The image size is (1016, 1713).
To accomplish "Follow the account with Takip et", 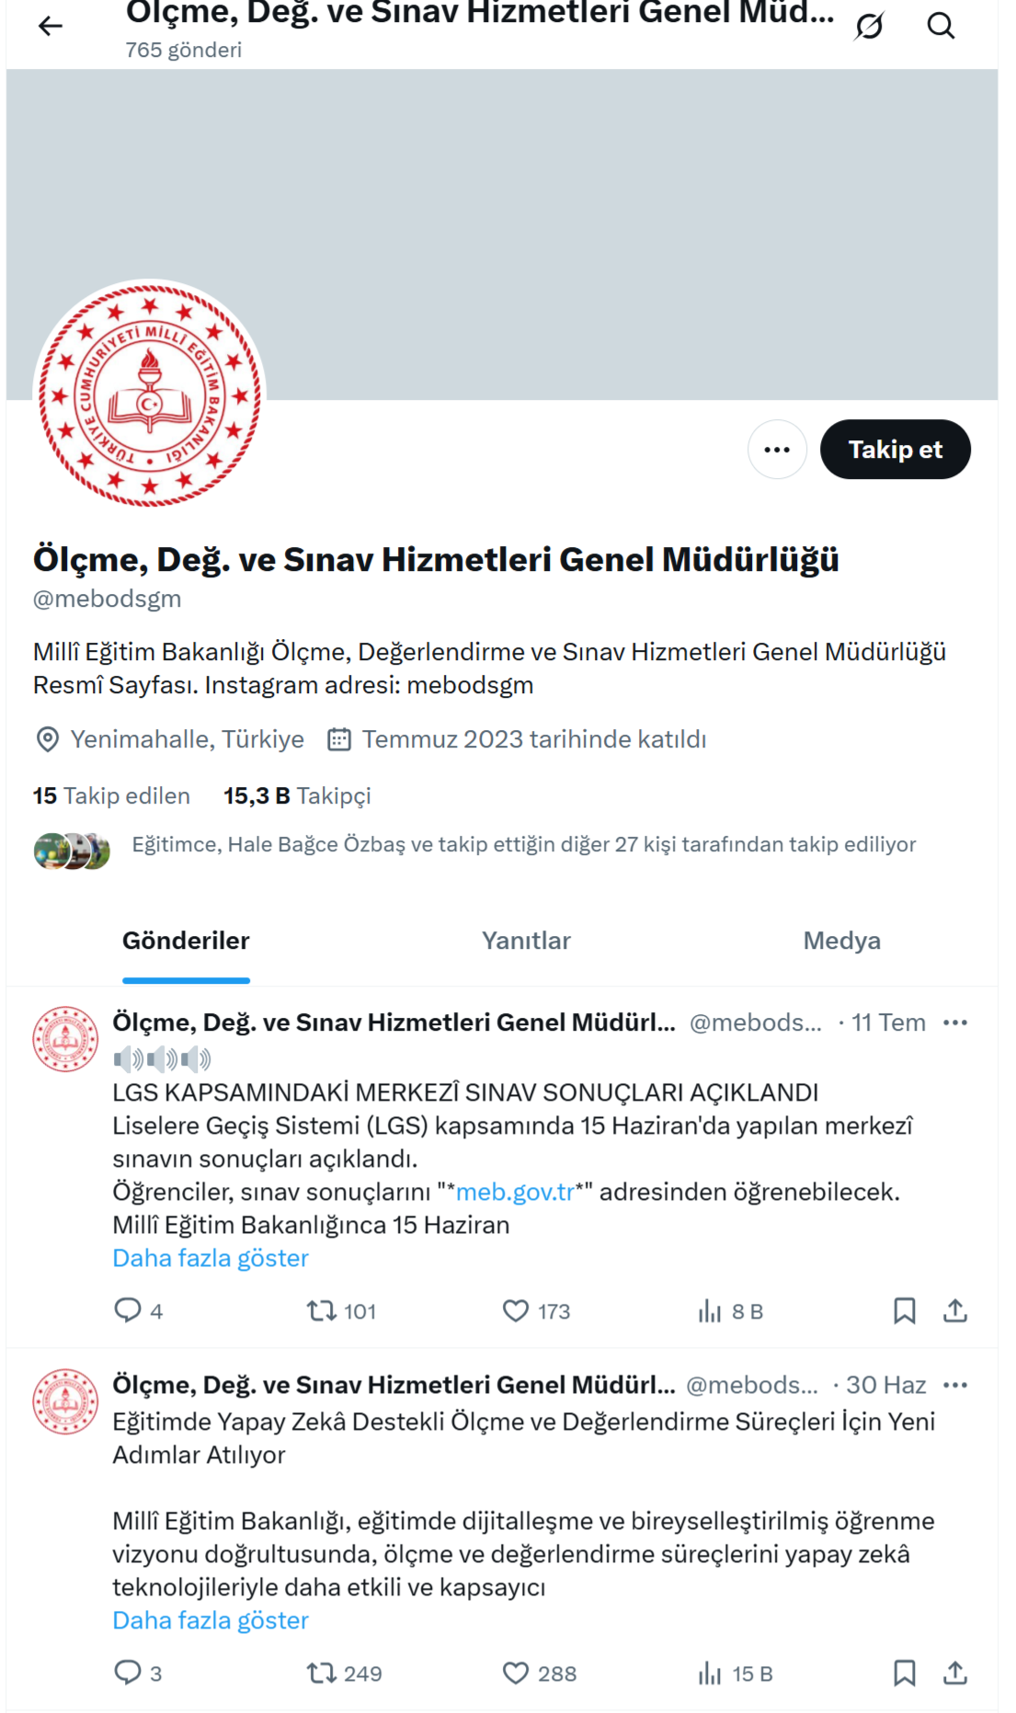I will [895, 450].
